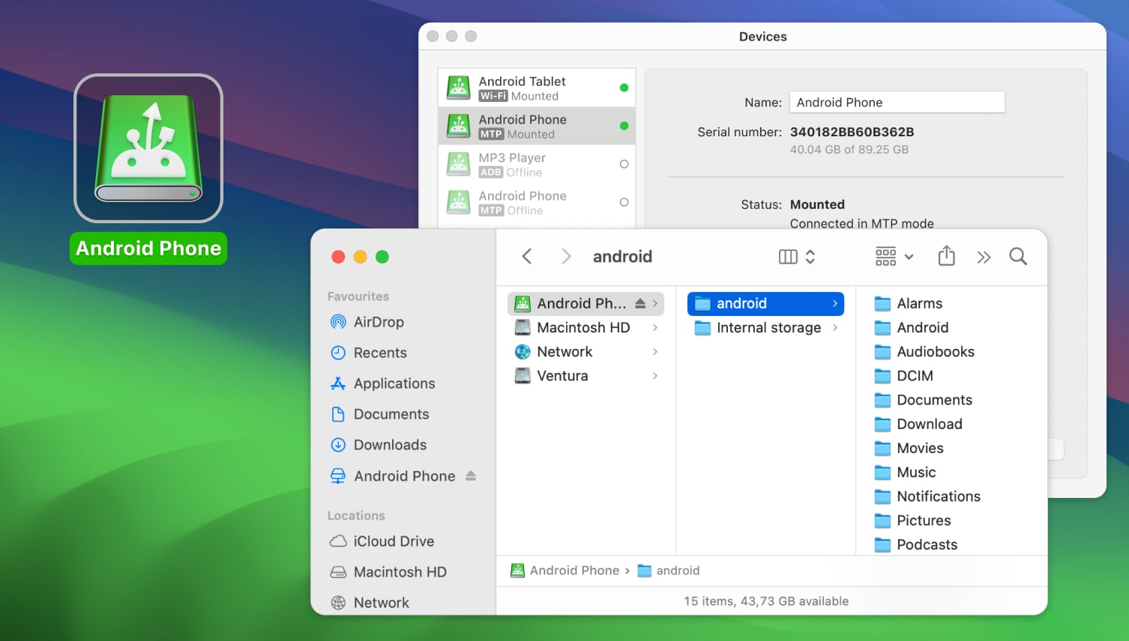Open the overflow chevron menu in the Finder toolbar
Image resolution: width=1129 pixels, height=641 pixels.
click(x=984, y=256)
